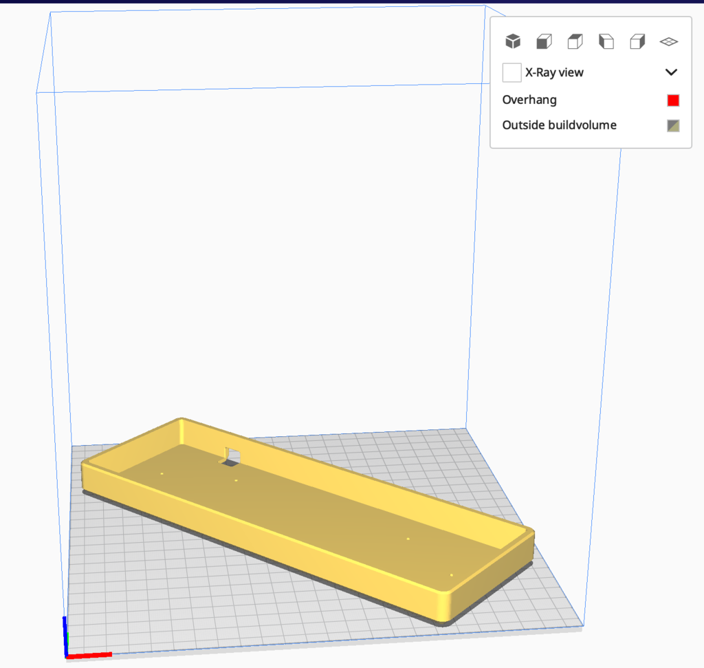Switch to the 3D perspective view cube icon
The image size is (704, 668).
click(513, 41)
